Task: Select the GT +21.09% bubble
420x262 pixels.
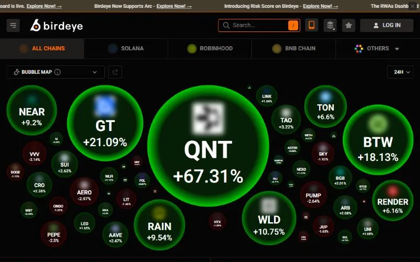Action: (105, 123)
